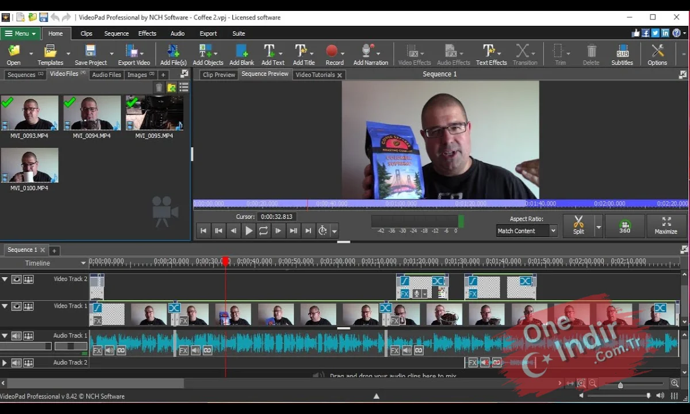The height and width of the screenshot is (414, 690).
Task: Mute Audio Track 2 with the speaker icon
Action: (16, 363)
